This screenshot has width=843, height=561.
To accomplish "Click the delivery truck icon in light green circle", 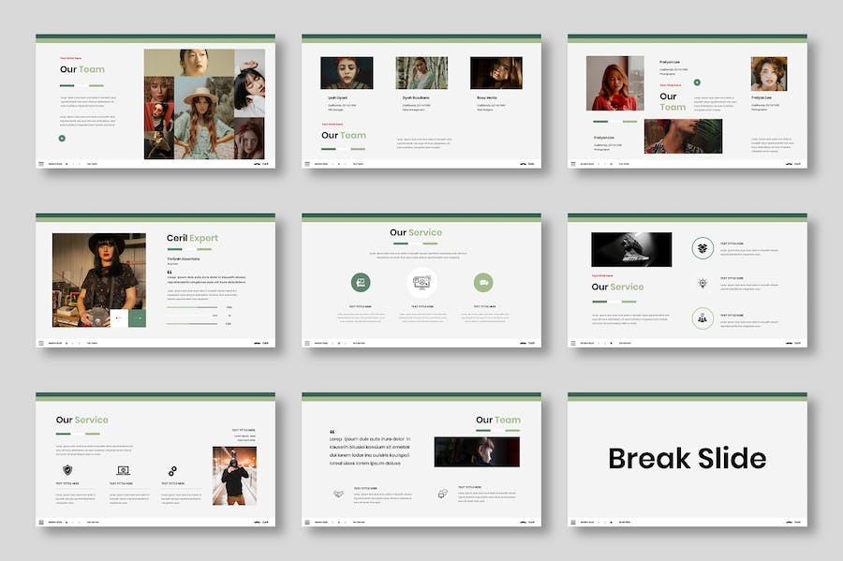I will 483,282.
